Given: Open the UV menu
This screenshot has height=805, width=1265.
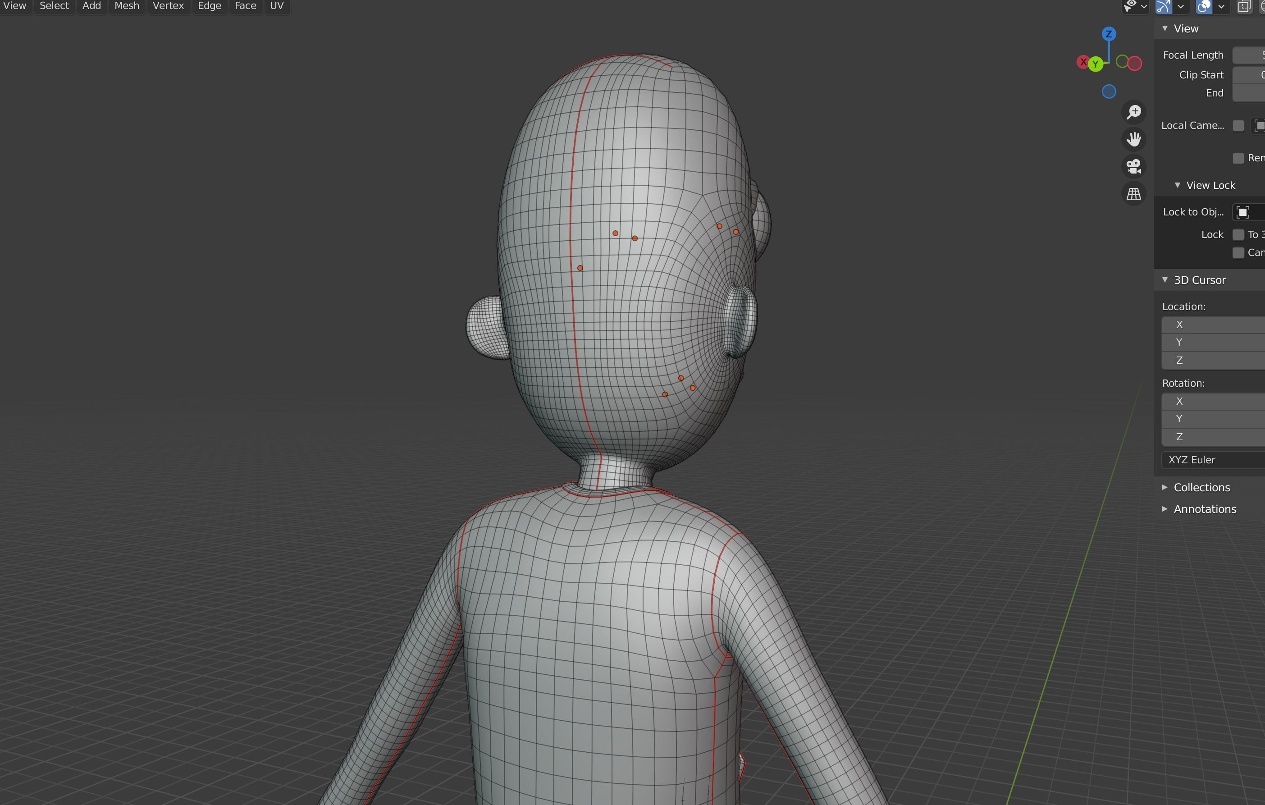Looking at the screenshot, I should (x=276, y=6).
